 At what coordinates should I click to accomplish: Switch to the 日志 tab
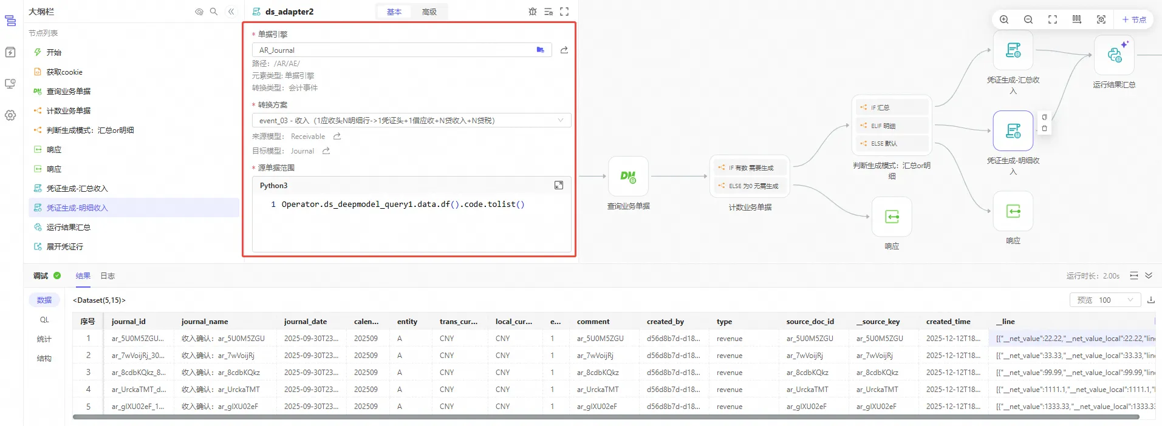(108, 276)
